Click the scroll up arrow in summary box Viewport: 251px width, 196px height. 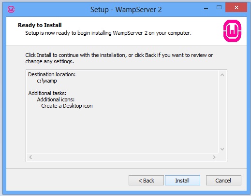pyautogui.click(x=222, y=75)
